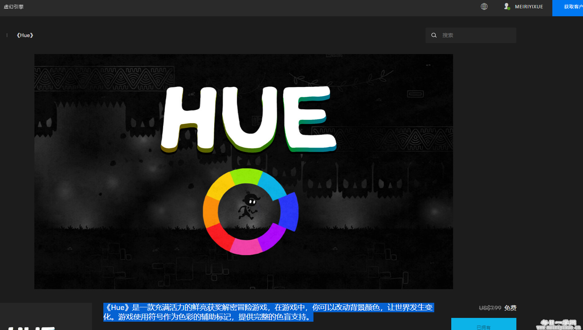Click the Hue logo thumbnail

(46, 317)
